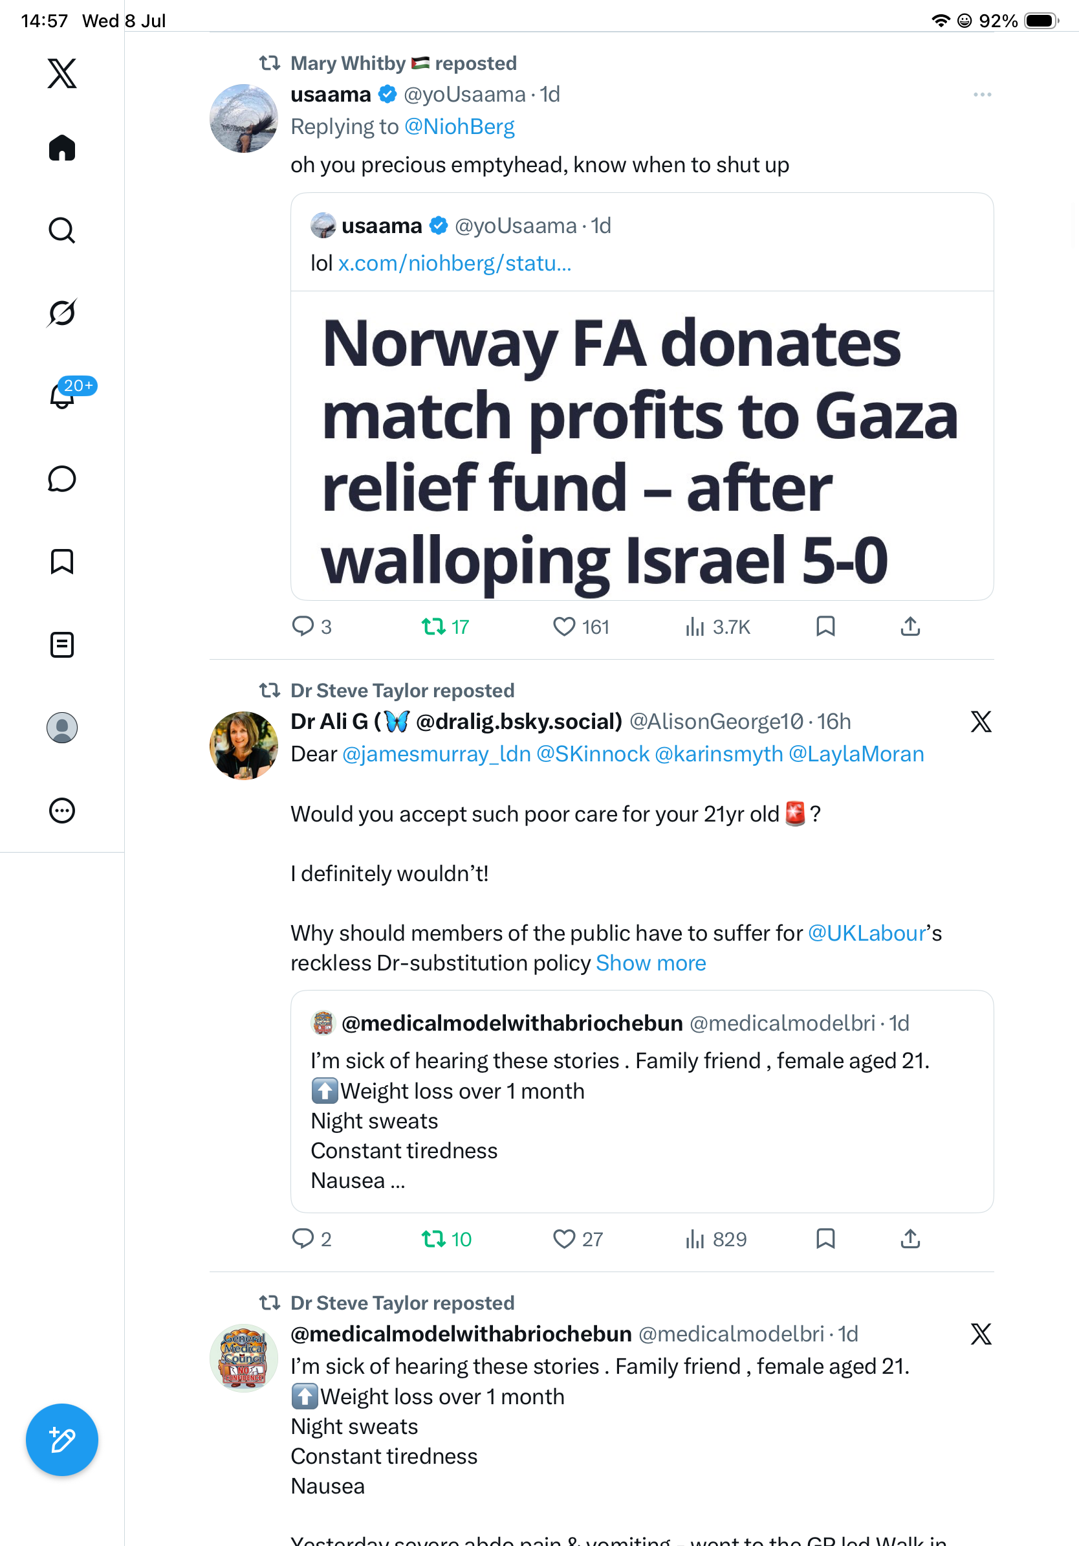Open Lists icon in sidebar
The width and height of the screenshot is (1079, 1546).
coord(62,644)
